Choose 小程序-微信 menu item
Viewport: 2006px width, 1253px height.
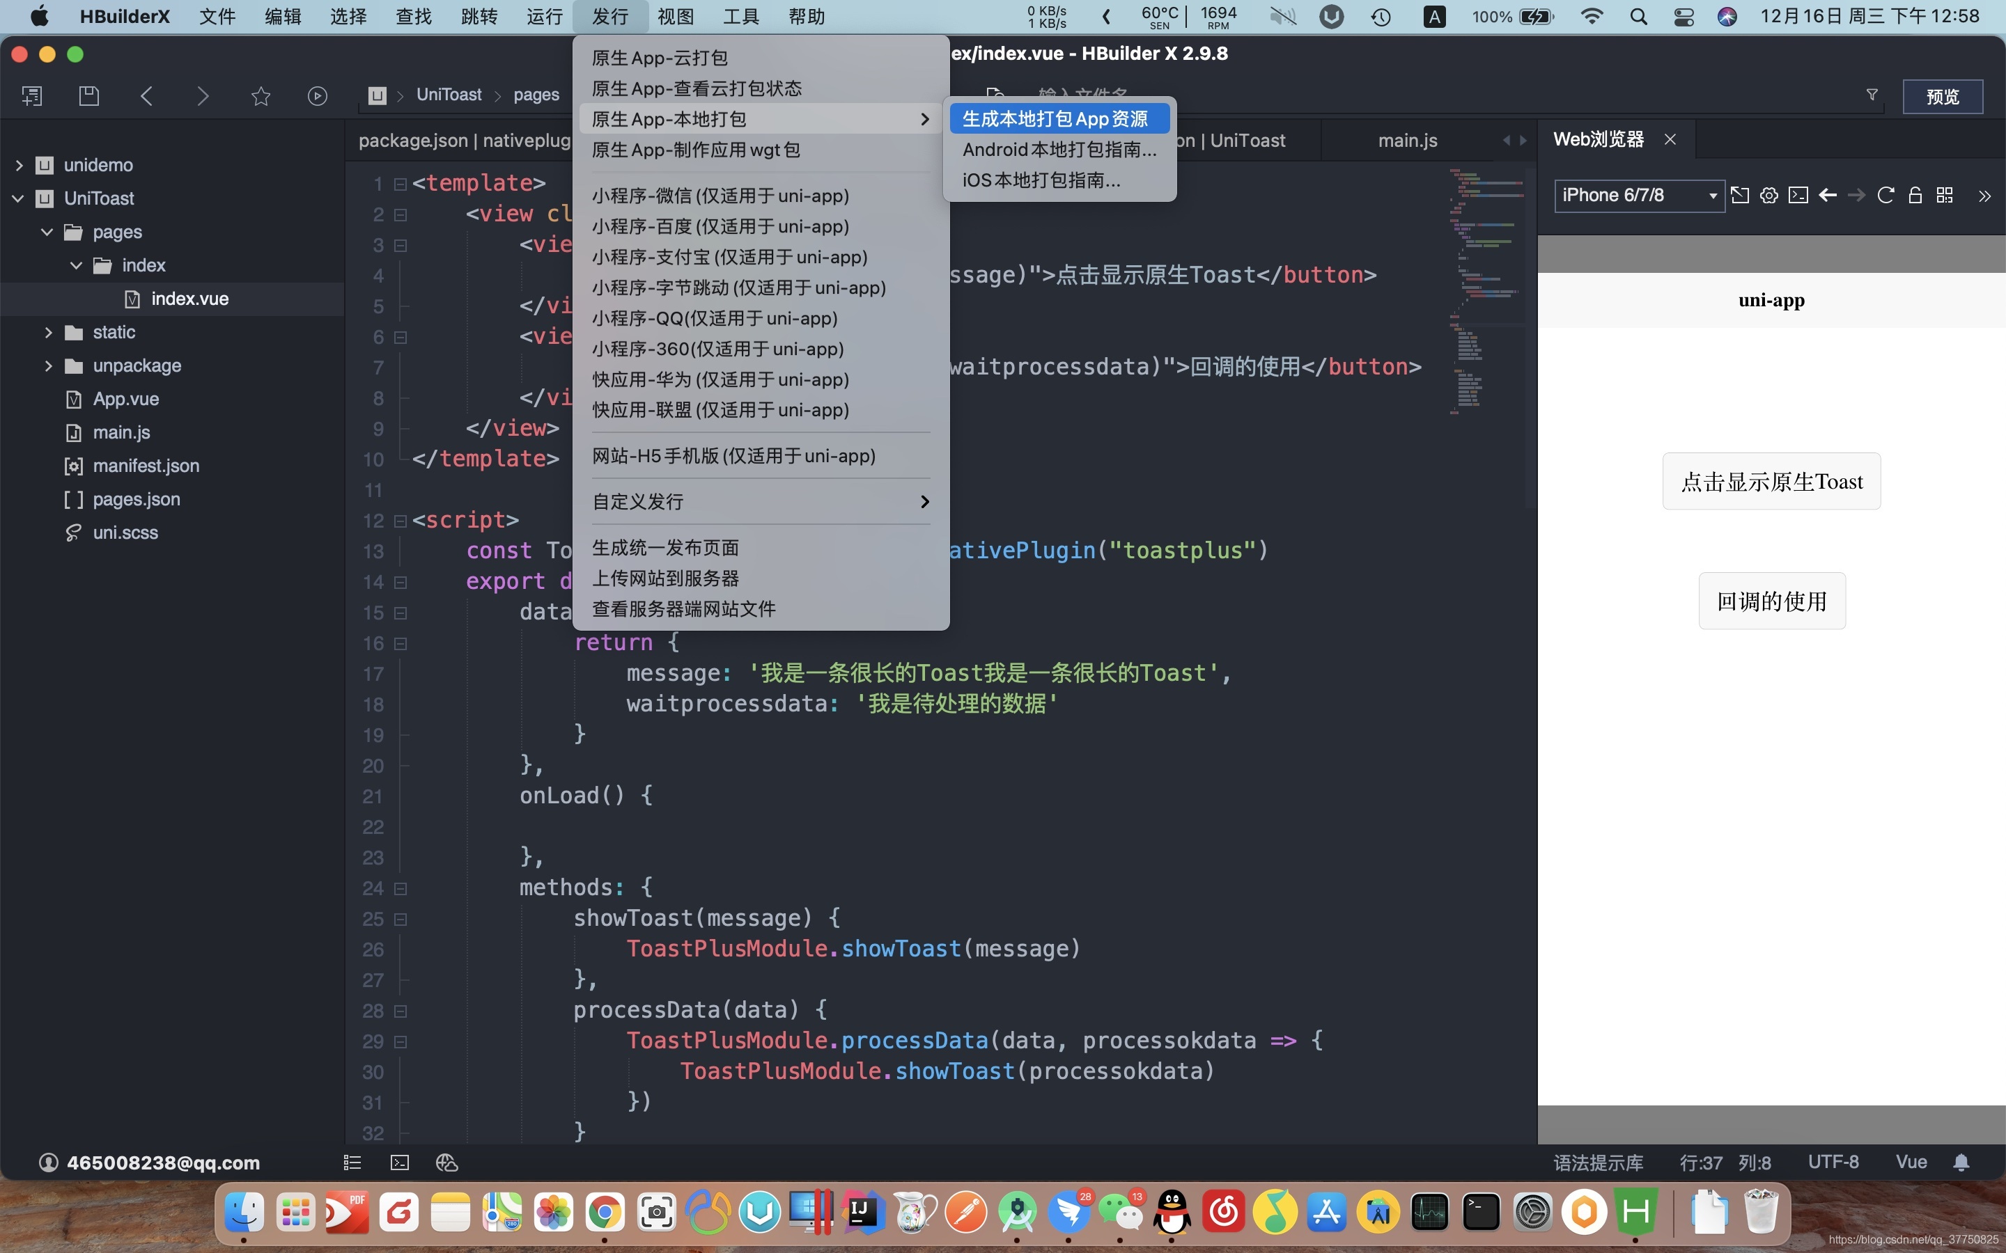[x=761, y=196]
